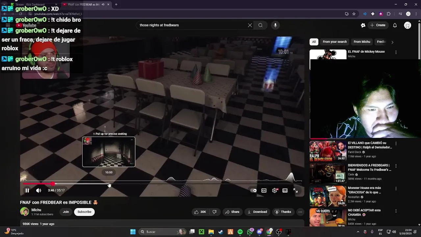This screenshot has width=421, height=237.
Task: Click the seek preview thumbnail at 10:53
Action: 109,152
